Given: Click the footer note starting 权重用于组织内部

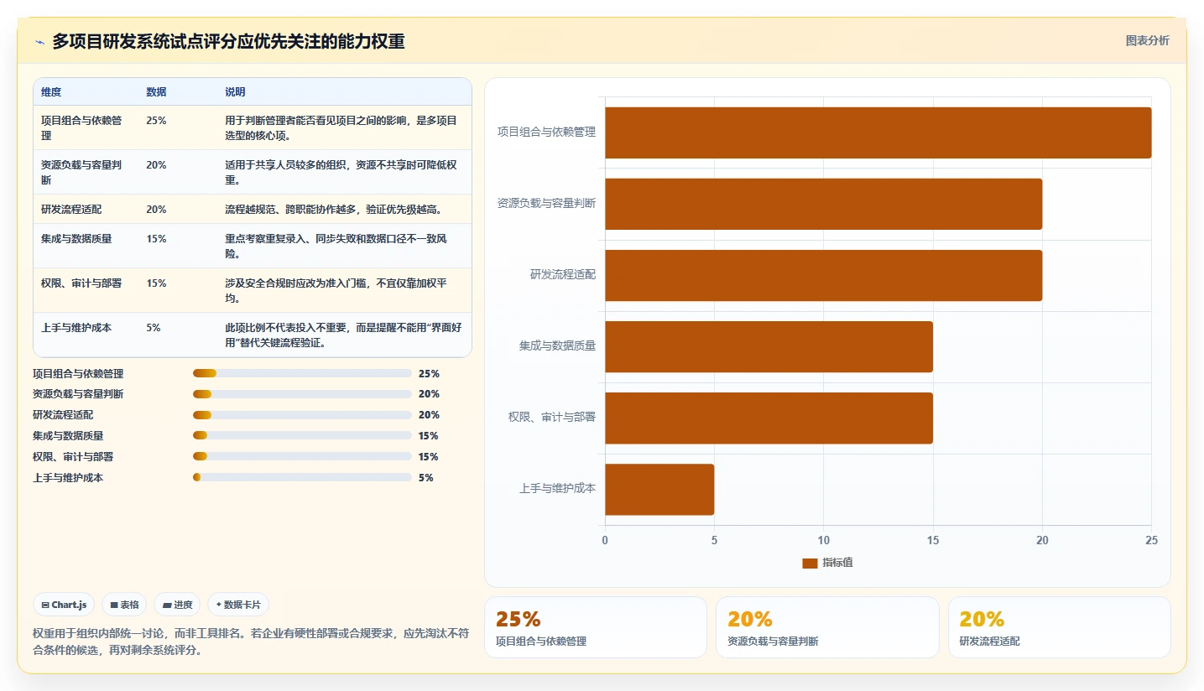Looking at the screenshot, I should [251, 642].
